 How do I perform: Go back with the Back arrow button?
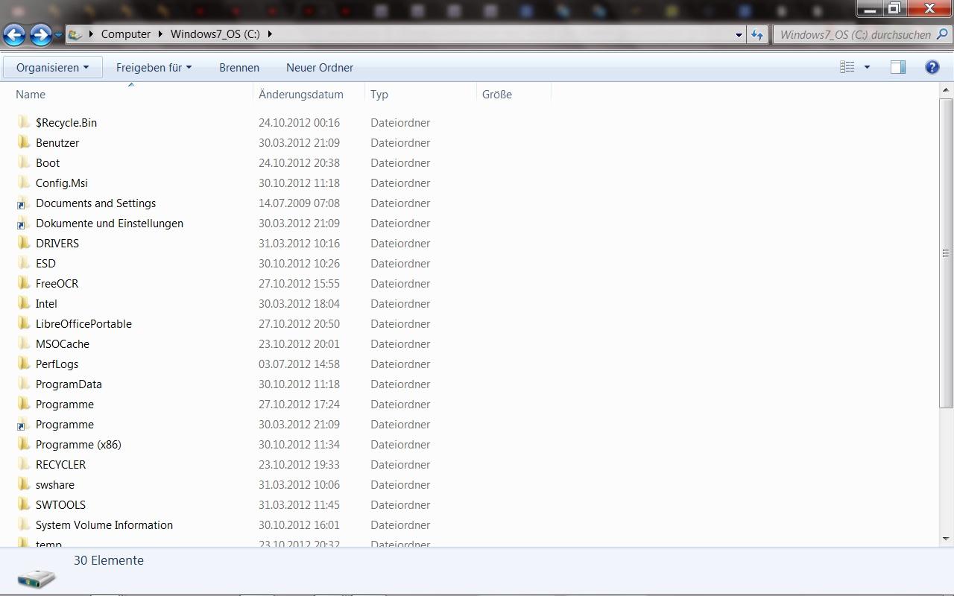click(x=14, y=34)
